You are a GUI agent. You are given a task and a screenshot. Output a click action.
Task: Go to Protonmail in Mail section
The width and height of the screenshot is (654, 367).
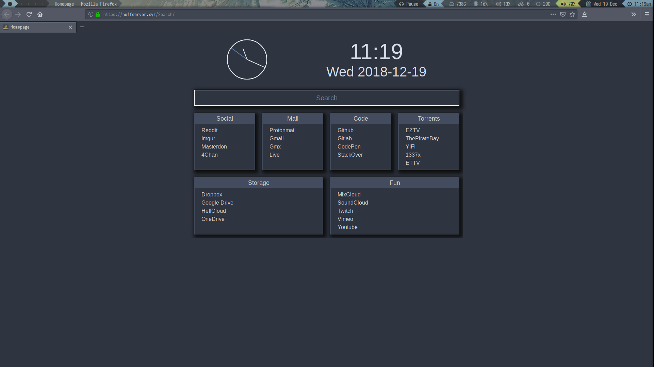[282, 130]
